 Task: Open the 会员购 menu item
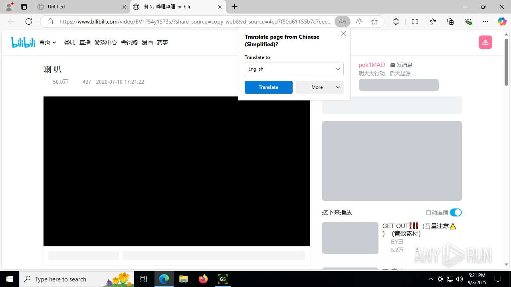tap(129, 42)
